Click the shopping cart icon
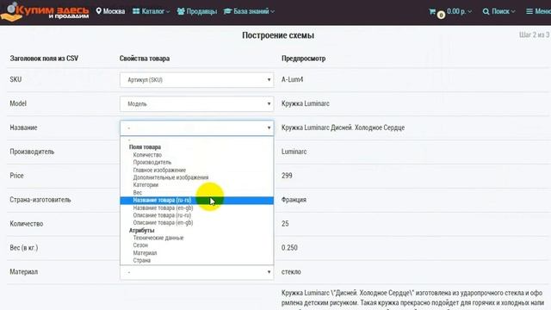This screenshot has width=551, height=310. coord(432,11)
